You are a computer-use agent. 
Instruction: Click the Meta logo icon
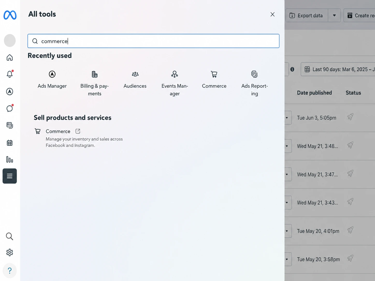pyautogui.click(x=10, y=15)
